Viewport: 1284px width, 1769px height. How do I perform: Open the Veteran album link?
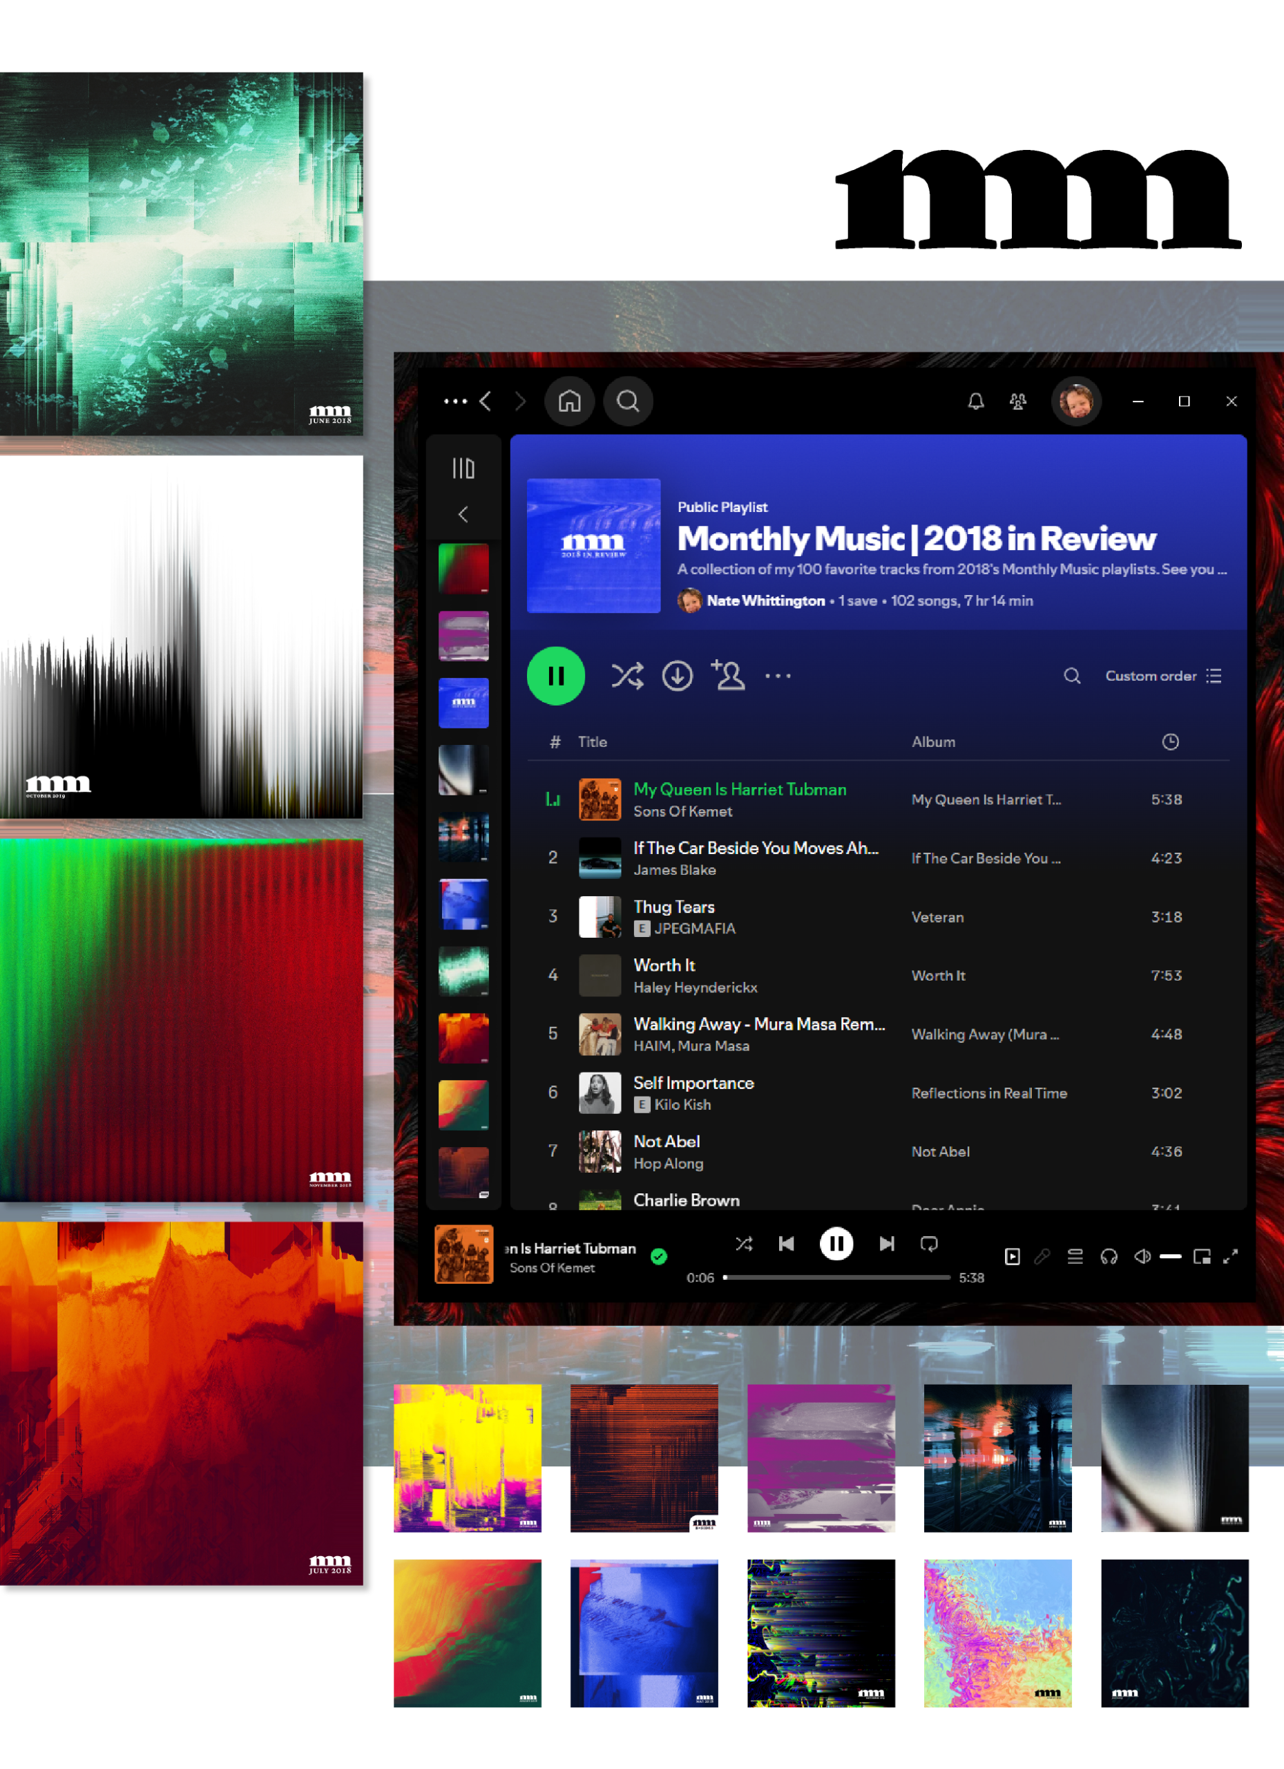point(937,917)
